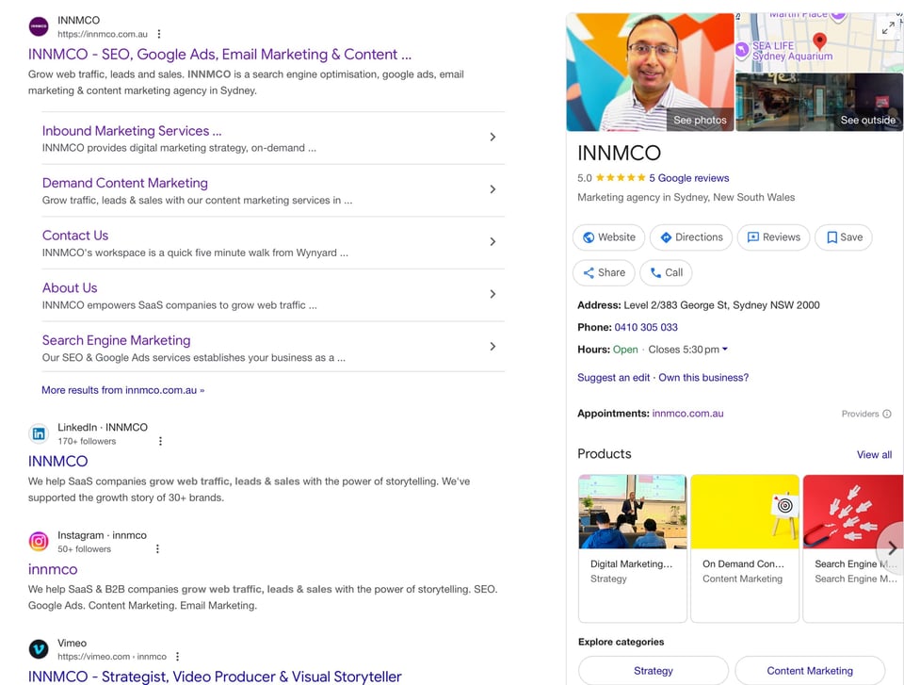
Task: Open INNMCO - SEO, Google Ads result title
Action: pyautogui.click(x=219, y=55)
